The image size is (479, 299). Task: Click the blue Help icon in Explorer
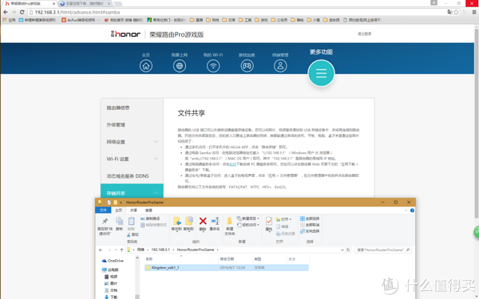412,210
